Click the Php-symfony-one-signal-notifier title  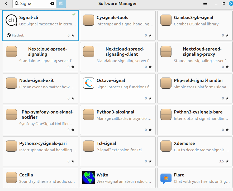coord(47,115)
